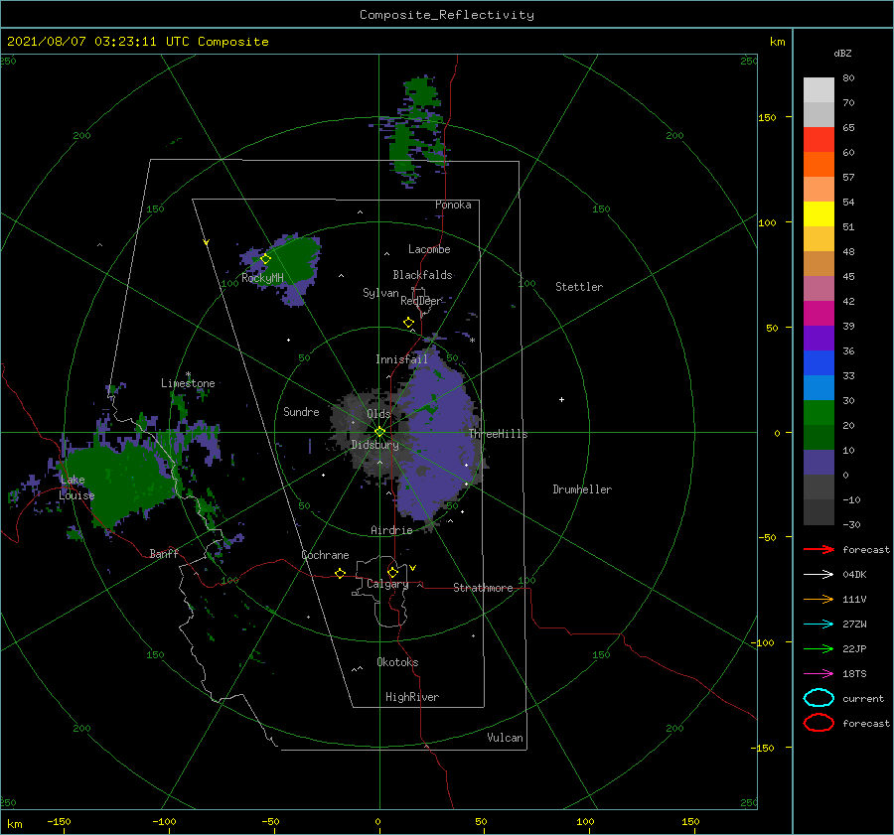
Task: Click the Sundre label
Action: (x=301, y=411)
